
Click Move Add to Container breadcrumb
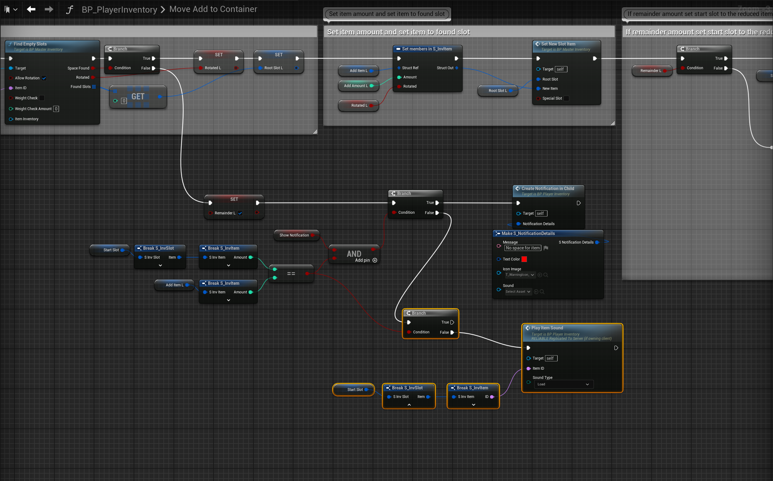pos(213,9)
